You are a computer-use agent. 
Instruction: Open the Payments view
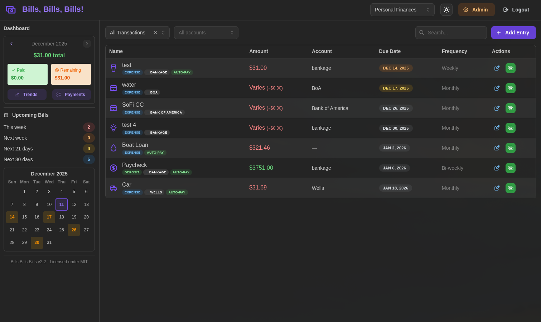click(72, 94)
